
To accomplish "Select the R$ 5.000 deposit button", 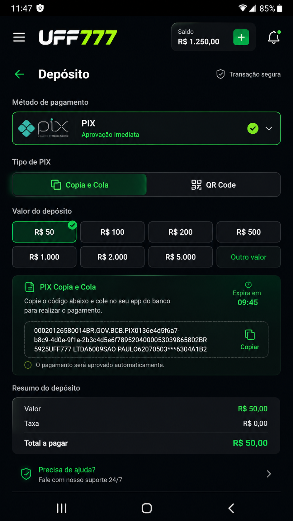I will tap(181, 257).
